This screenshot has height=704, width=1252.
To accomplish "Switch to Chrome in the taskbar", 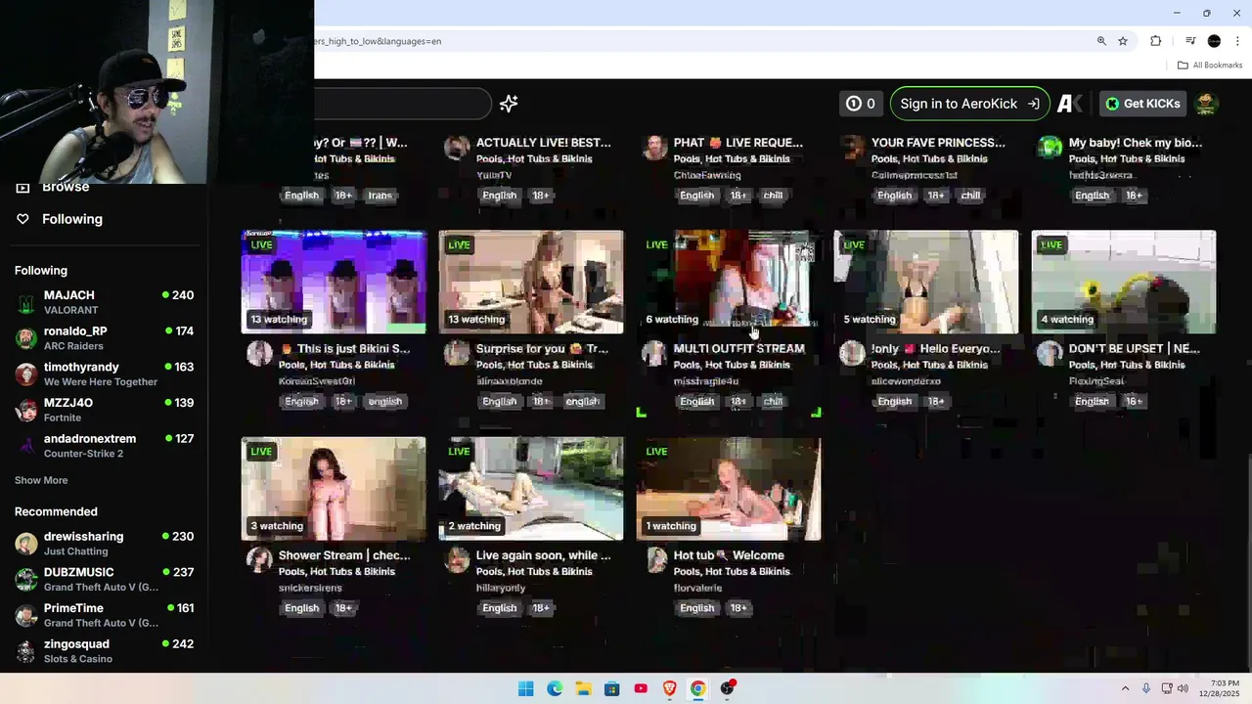I will 697,688.
